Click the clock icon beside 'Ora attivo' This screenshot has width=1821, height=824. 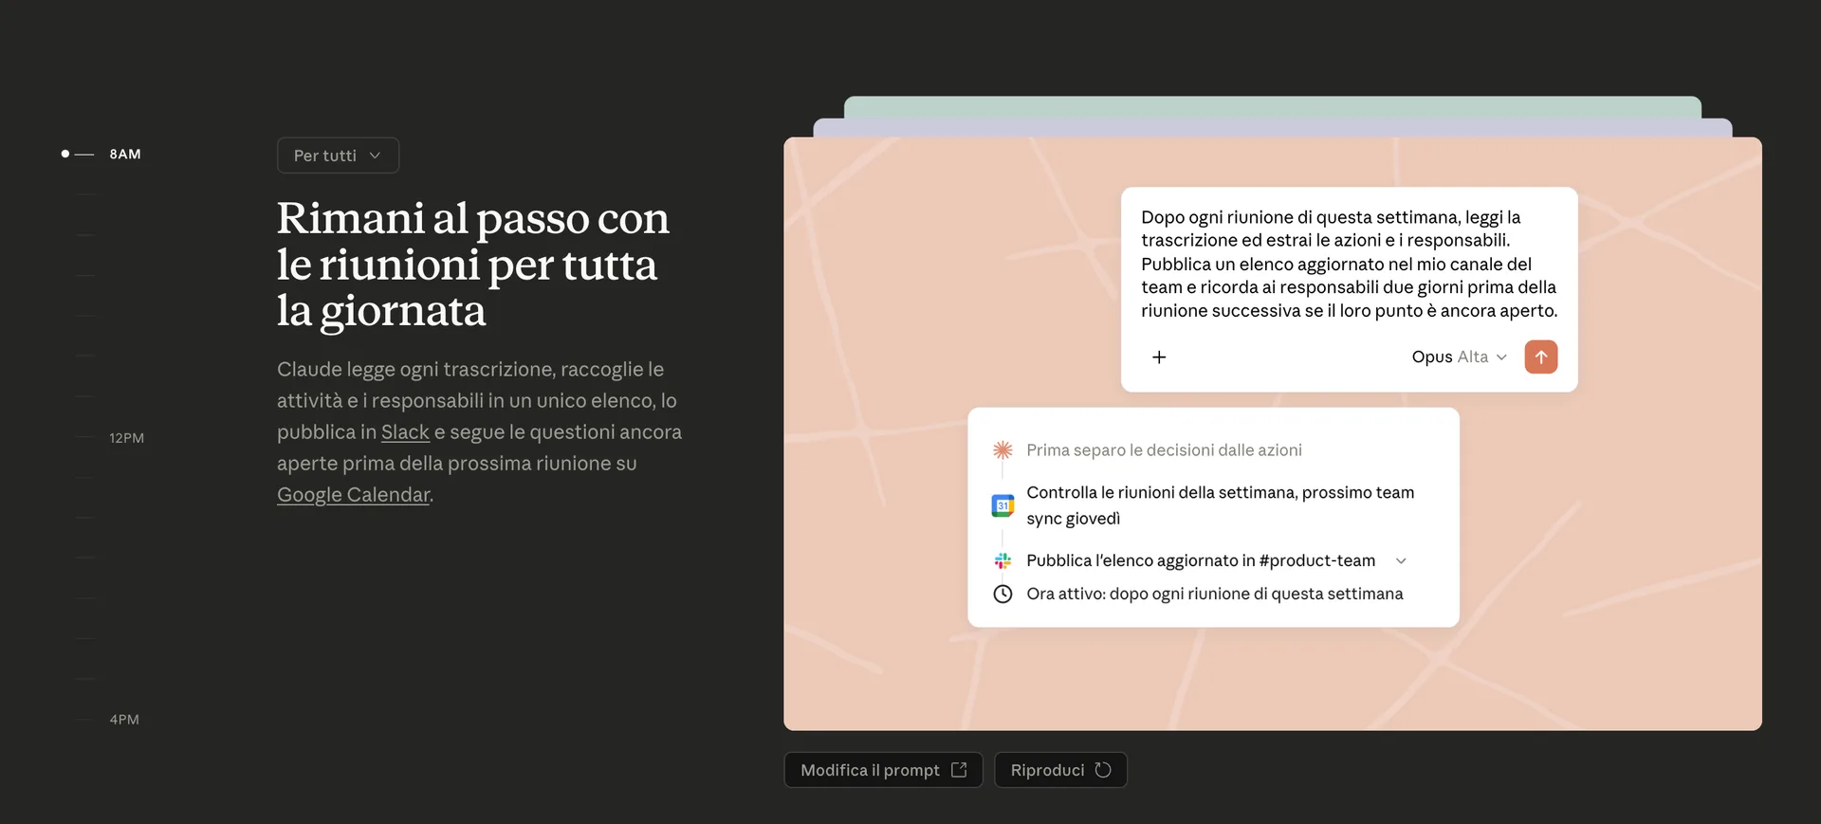(1002, 595)
